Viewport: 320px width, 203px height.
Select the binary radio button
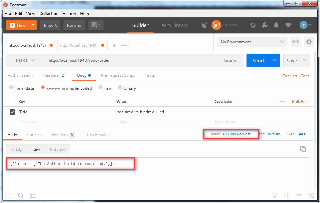tap(120, 88)
